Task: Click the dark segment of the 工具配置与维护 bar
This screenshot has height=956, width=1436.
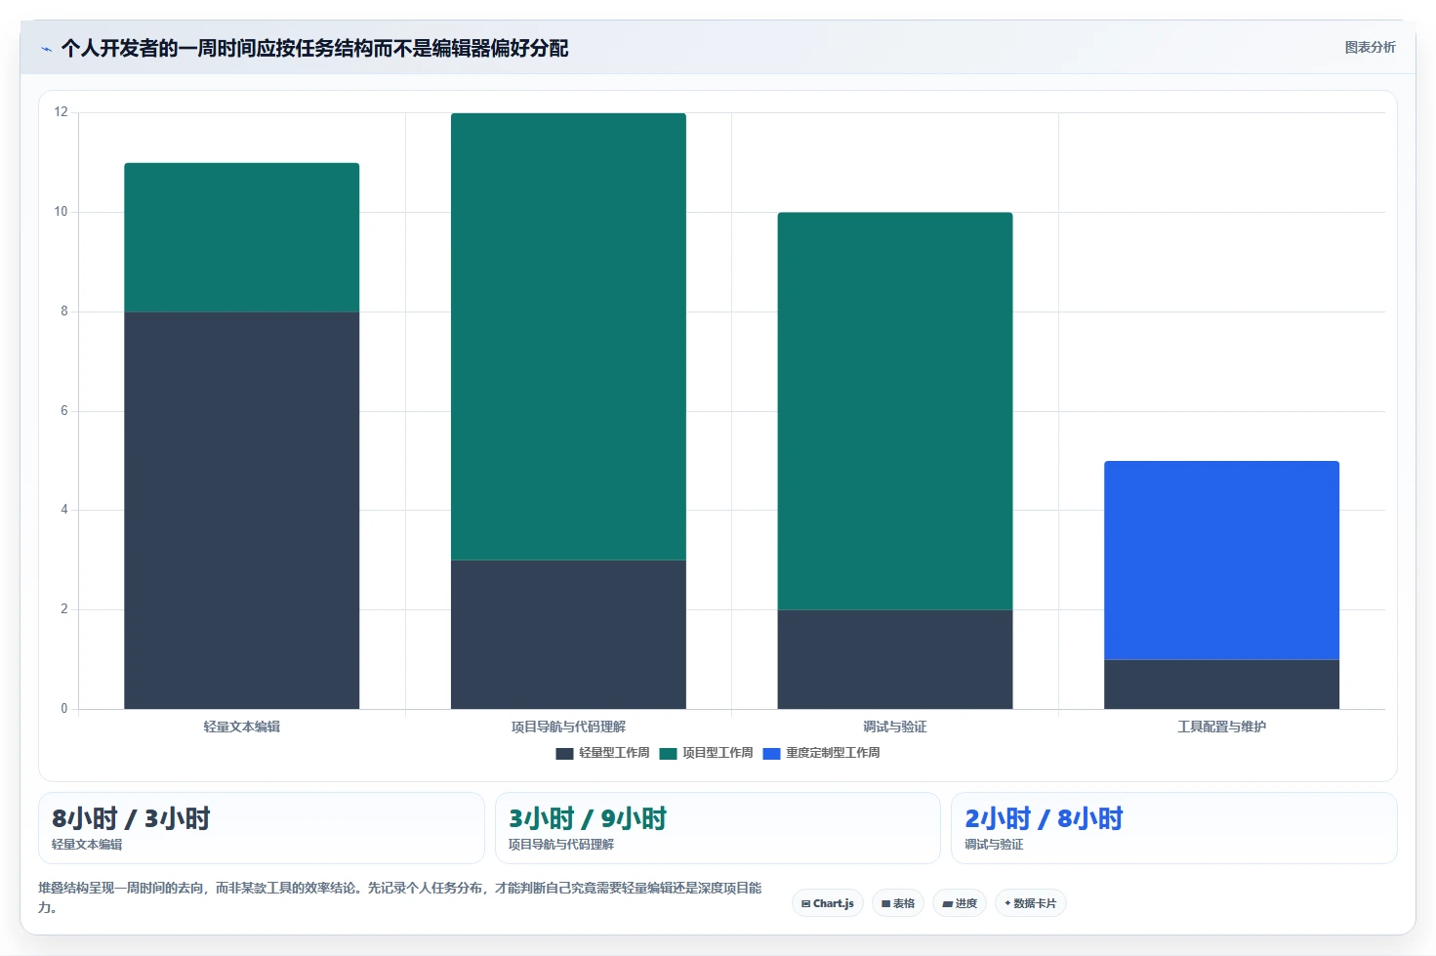Action: [1221, 684]
